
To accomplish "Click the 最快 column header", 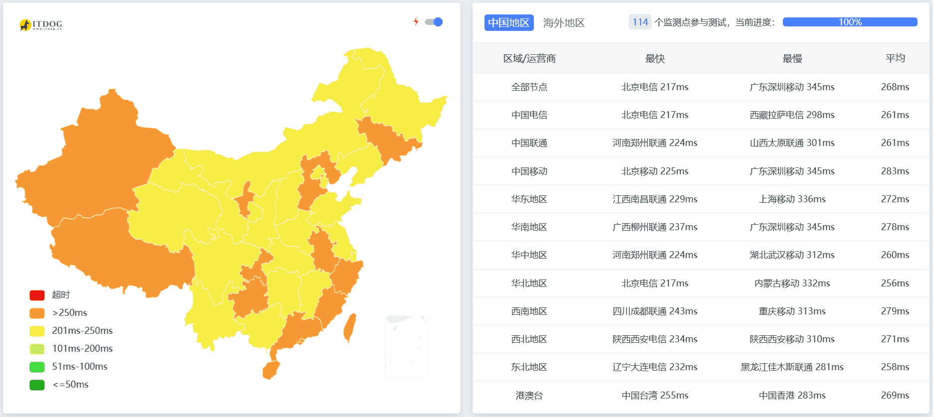I will pos(655,58).
